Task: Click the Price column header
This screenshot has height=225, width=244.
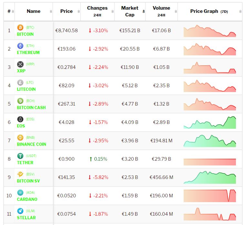Action: coord(66,11)
